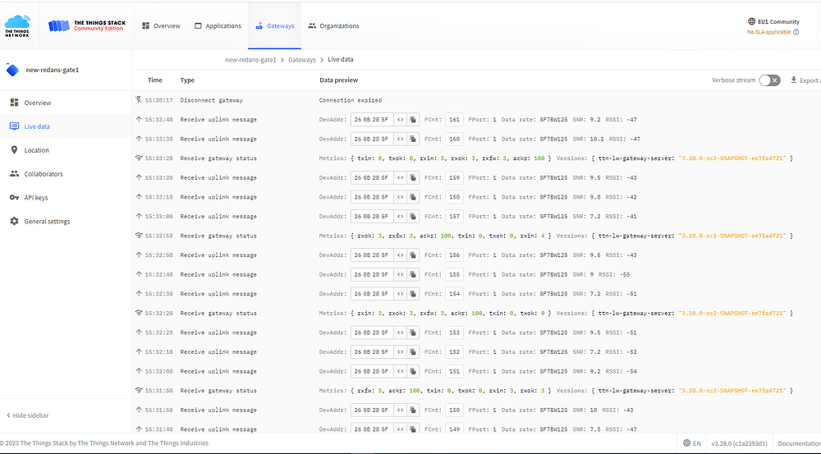Open the Organizations tab
The image size is (821, 454).
(x=333, y=25)
